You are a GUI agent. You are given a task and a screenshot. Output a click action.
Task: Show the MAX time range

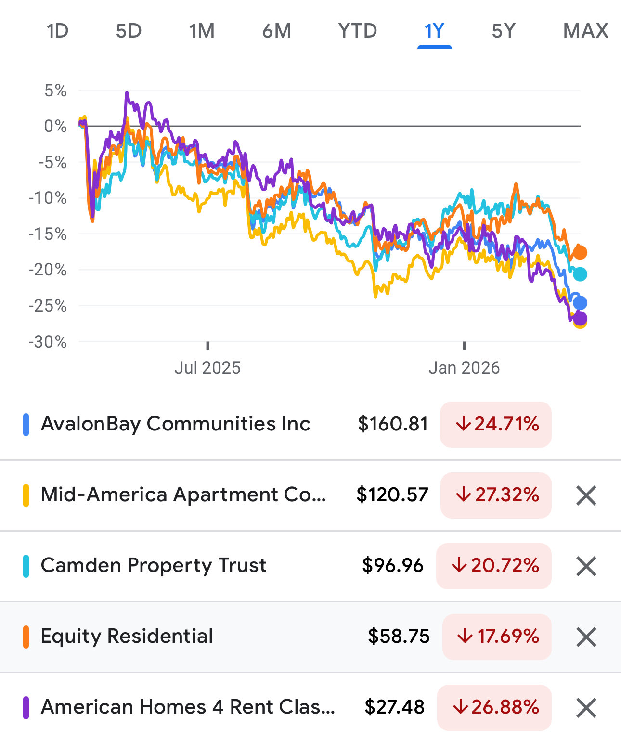click(585, 31)
